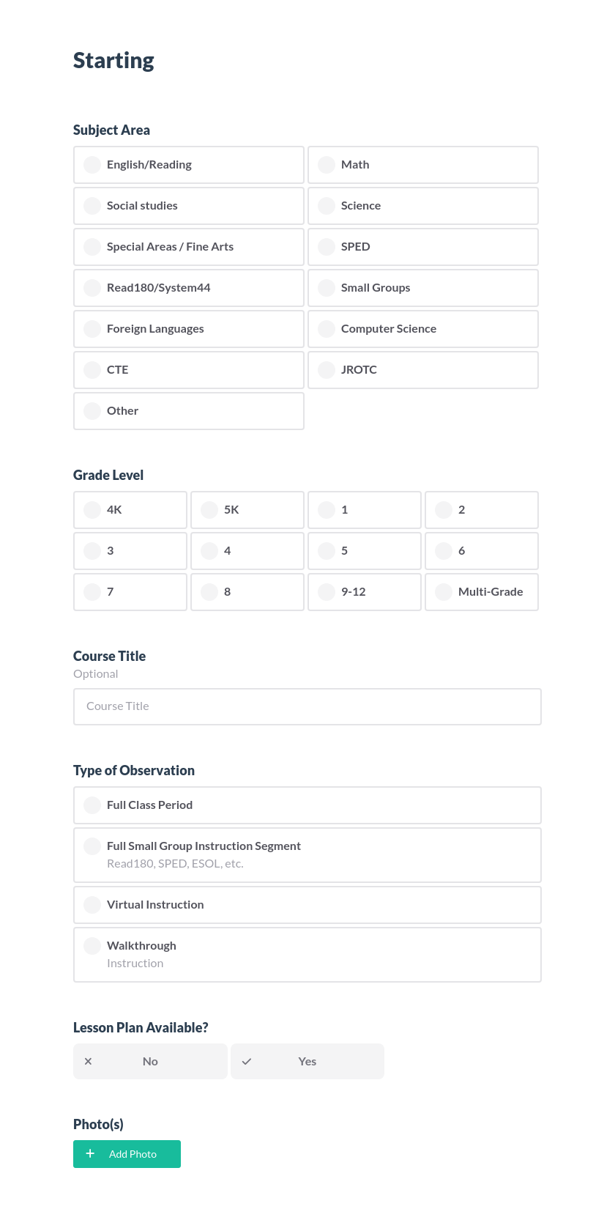Select Math as the subject area
This screenshot has height=1231, width=615.
(423, 164)
